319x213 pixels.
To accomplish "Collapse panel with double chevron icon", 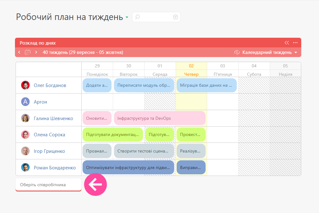I will (287, 43).
